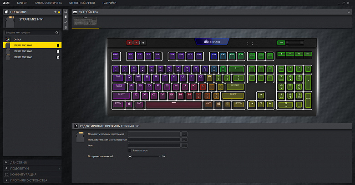This screenshot has width=355, height=185.
Task: Click the Пользовательская иконка профиля field
Action: 154,140
